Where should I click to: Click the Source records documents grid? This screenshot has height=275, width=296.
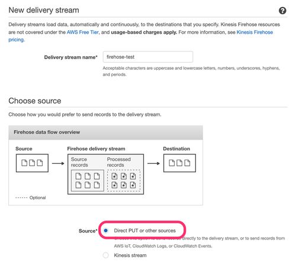point(88,180)
